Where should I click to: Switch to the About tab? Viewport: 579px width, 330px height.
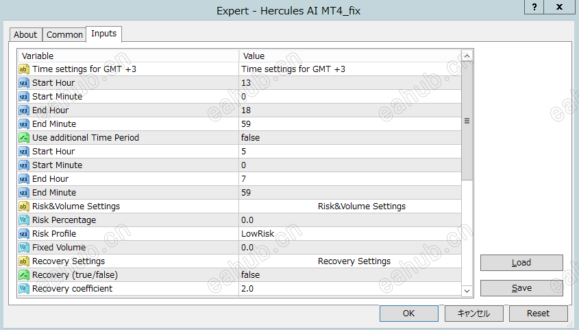(x=25, y=35)
